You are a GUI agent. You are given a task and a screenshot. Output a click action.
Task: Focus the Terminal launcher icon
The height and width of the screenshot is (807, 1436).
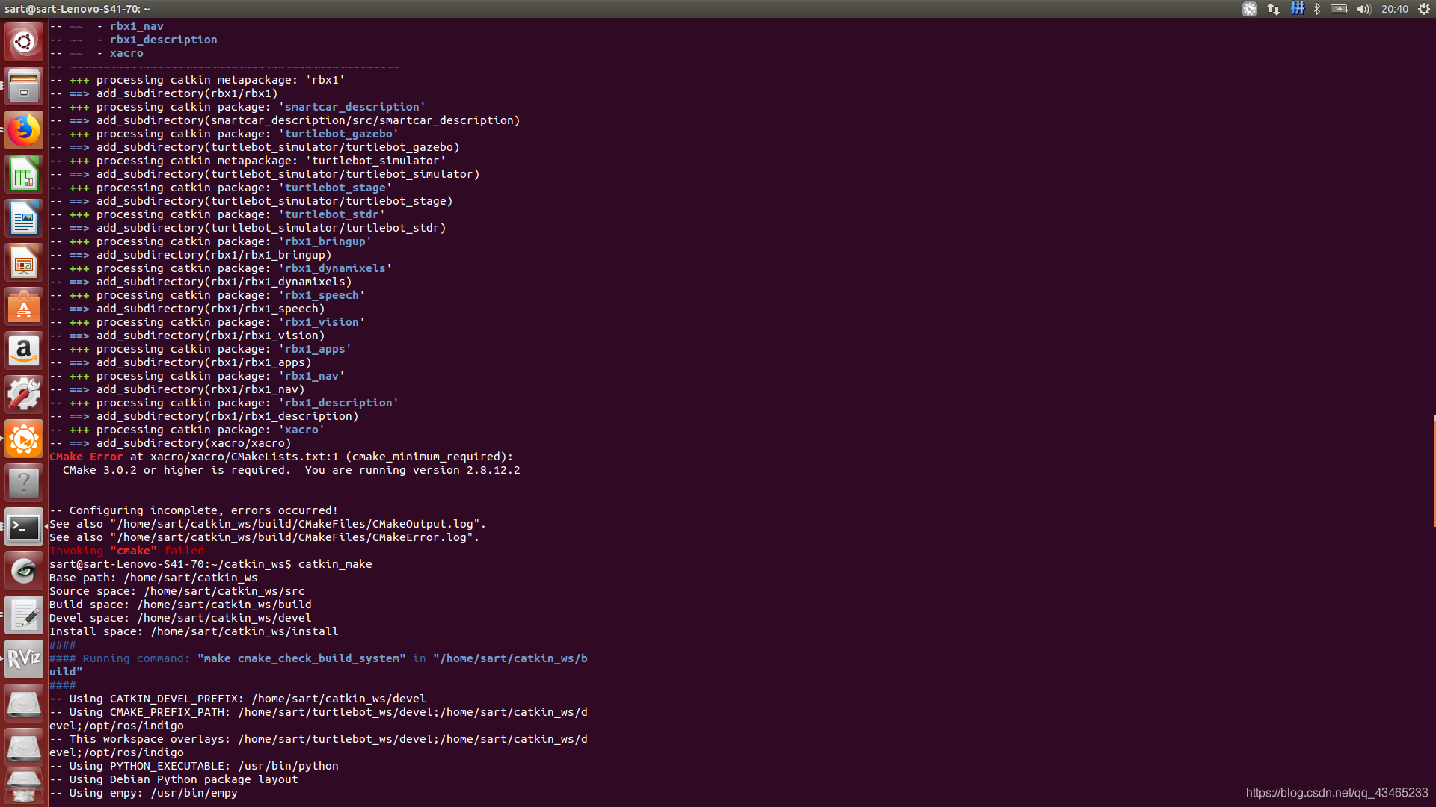[24, 528]
